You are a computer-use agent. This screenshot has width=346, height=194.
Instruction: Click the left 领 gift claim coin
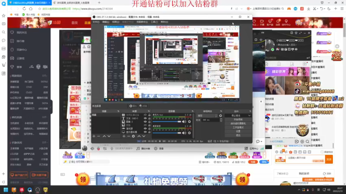pyautogui.click(x=83, y=179)
